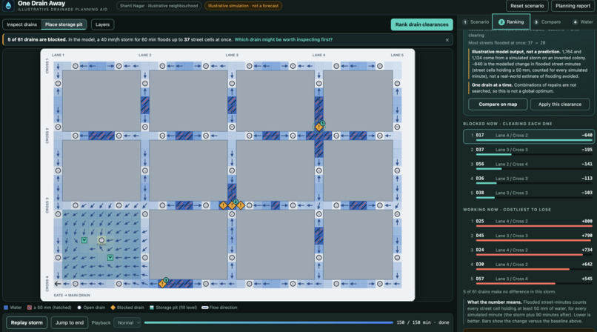This screenshot has height=332, width=597.
Task: Click the One Drain Away water-drop logo
Action: point(8,6)
